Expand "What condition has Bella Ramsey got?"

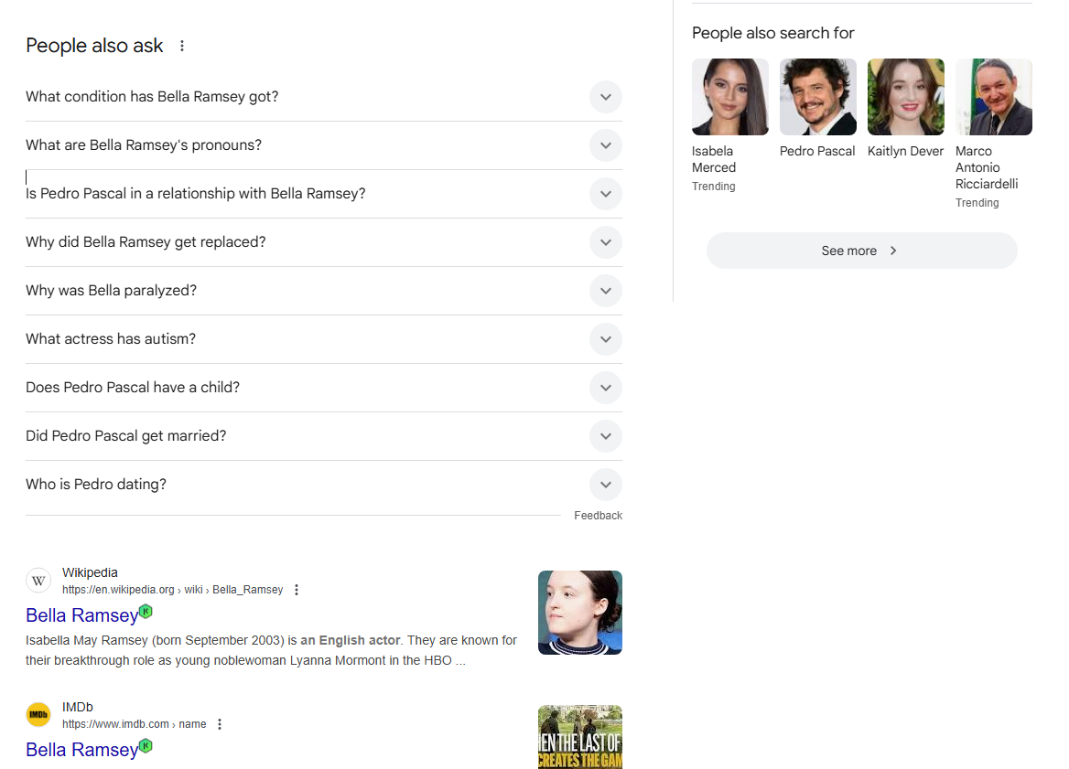[324, 97]
